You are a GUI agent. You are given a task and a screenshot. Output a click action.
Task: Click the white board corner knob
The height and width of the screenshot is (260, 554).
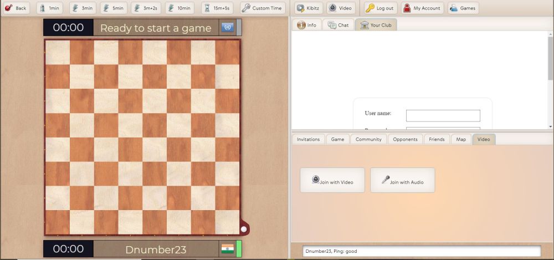tap(243, 228)
